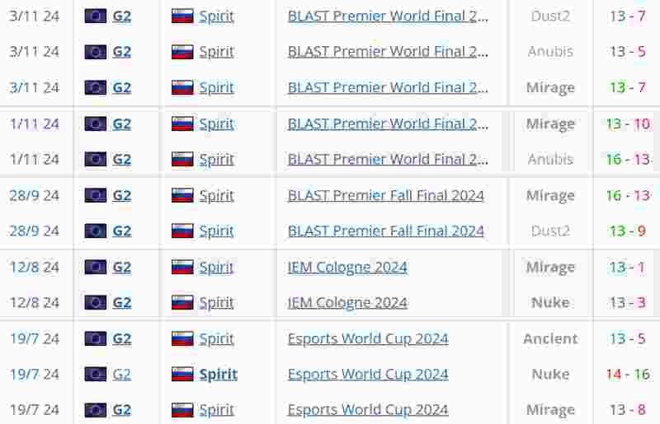
Task: Open the Esports World Cup 2024 link on the Mirage row
Action: point(368,410)
